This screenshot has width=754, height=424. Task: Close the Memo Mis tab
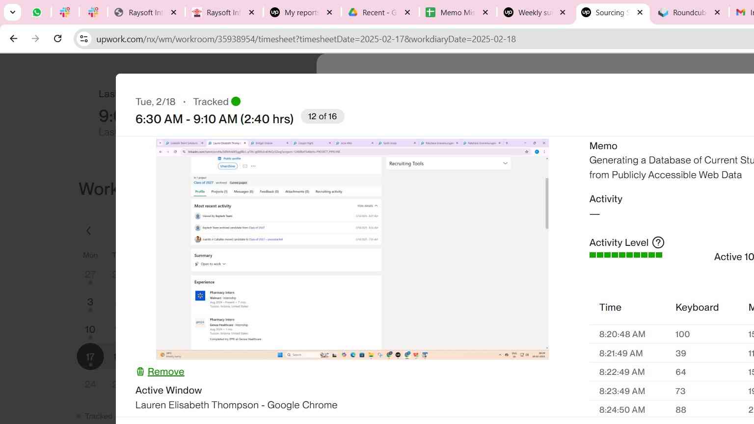(x=485, y=12)
